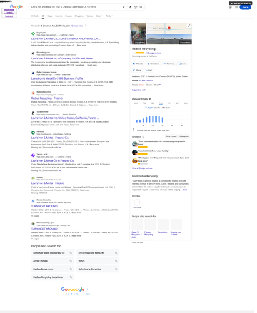257x313 pixels.
Task: Click the Sign in button
Action: [x=245, y=7]
